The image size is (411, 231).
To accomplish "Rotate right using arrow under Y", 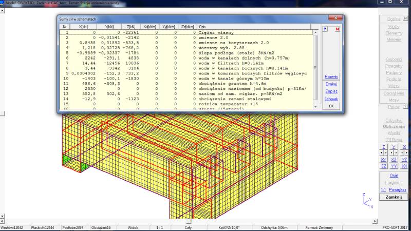I will pyautogui.click(x=396, y=152).
